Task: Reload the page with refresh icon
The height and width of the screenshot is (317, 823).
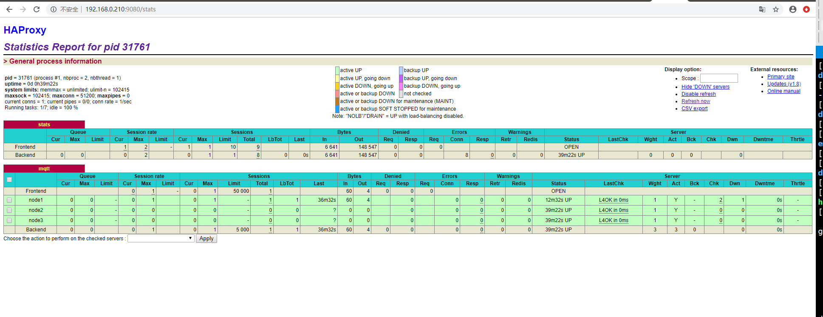Action: point(37,9)
